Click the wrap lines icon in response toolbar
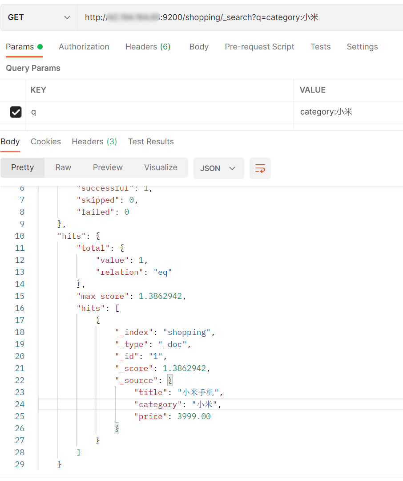Screen dimensions: 403x481 (x=260, y=168)
